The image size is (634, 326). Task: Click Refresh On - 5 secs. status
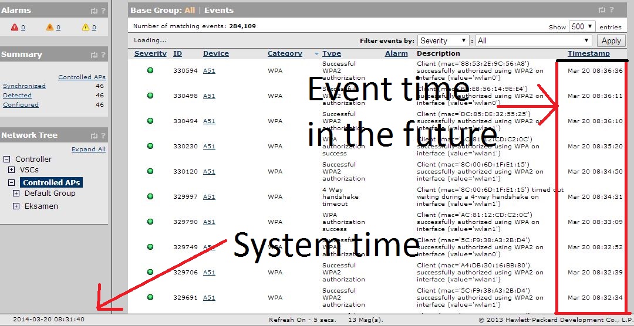(x=302, y=320)
